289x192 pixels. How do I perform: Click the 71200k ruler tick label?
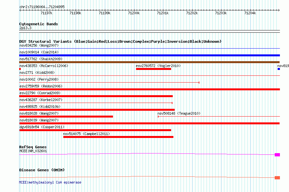[x=134, y=13]
